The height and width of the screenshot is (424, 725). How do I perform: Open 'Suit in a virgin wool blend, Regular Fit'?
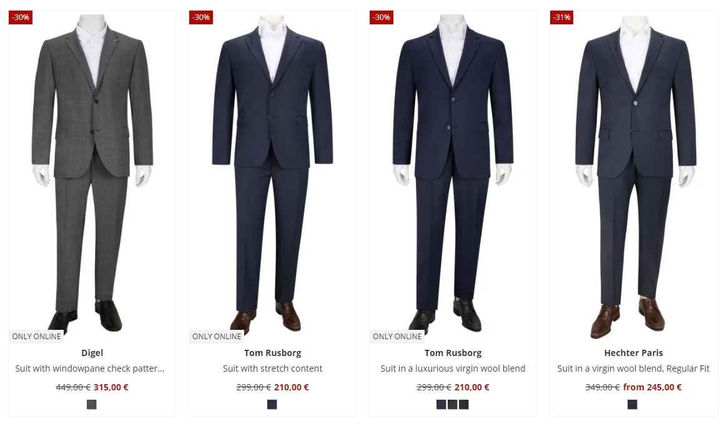[x=633, y=369]
